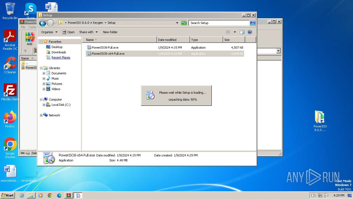Expand the Network tree node
Viewport: 353px width, 199px height.
[41, 115]
